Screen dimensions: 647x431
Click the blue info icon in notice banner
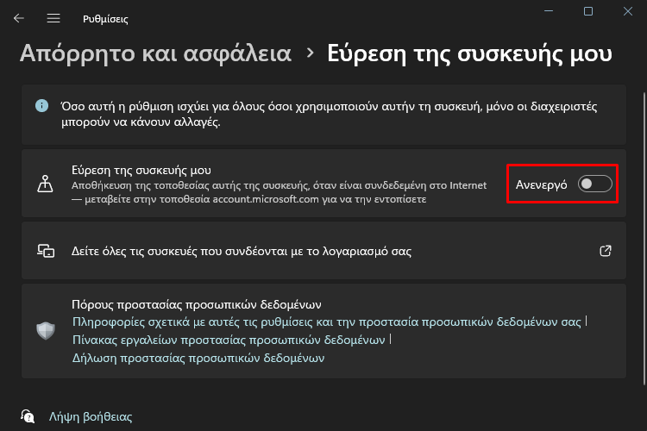tap(41, 105)
